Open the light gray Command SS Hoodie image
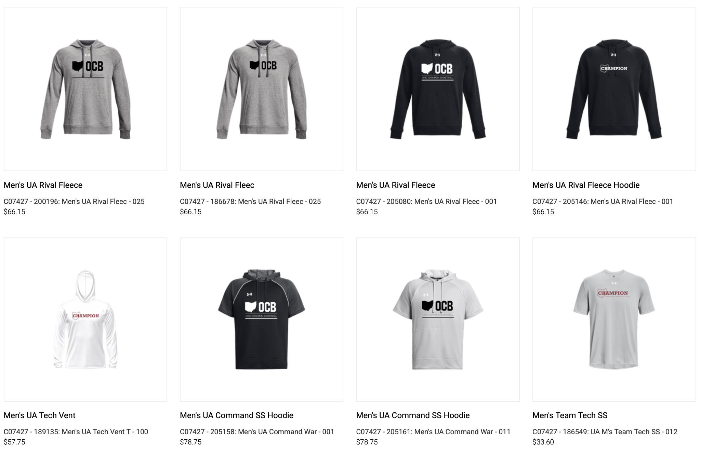The image size is (701, 466). coord(438,319)
